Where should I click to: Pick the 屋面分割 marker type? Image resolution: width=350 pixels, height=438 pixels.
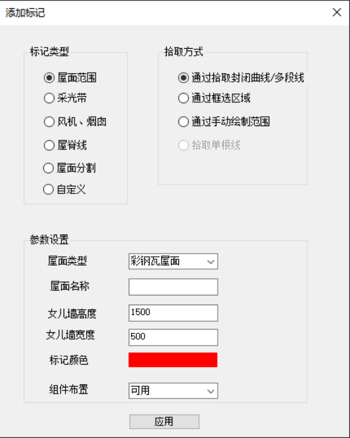click(49, 168)
